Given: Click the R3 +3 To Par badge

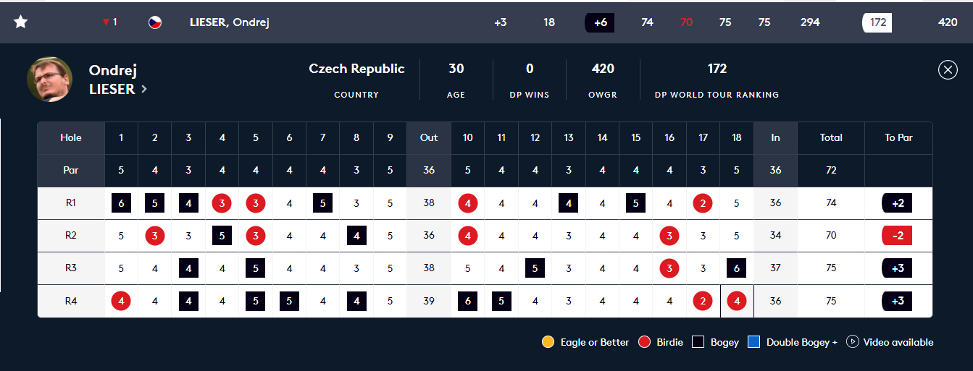Looking at the screenshot, I should tap(898, 268).
